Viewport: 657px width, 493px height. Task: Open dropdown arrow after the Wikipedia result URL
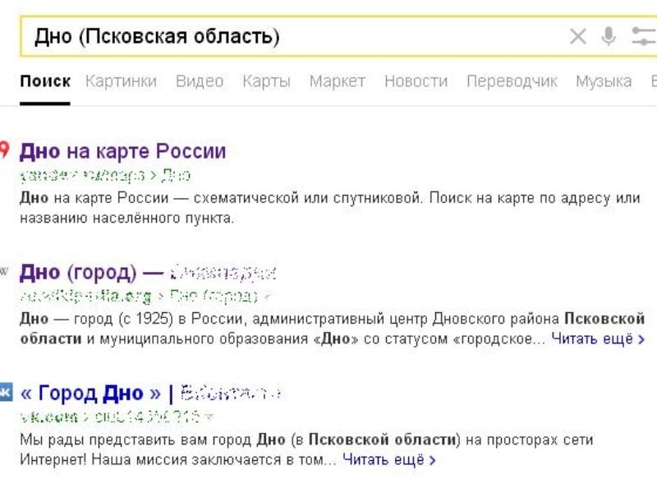tap(269, 296)
